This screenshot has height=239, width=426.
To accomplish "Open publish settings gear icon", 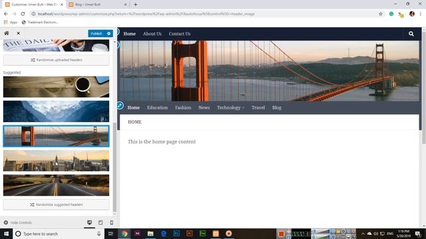I will [x=109, y=34].
